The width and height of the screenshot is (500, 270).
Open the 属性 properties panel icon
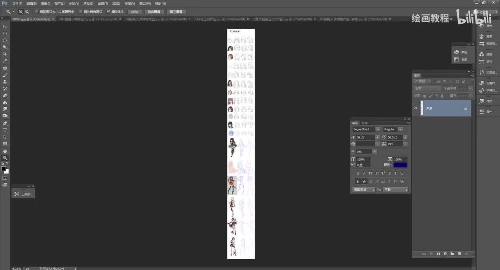(x=482, y=112)
